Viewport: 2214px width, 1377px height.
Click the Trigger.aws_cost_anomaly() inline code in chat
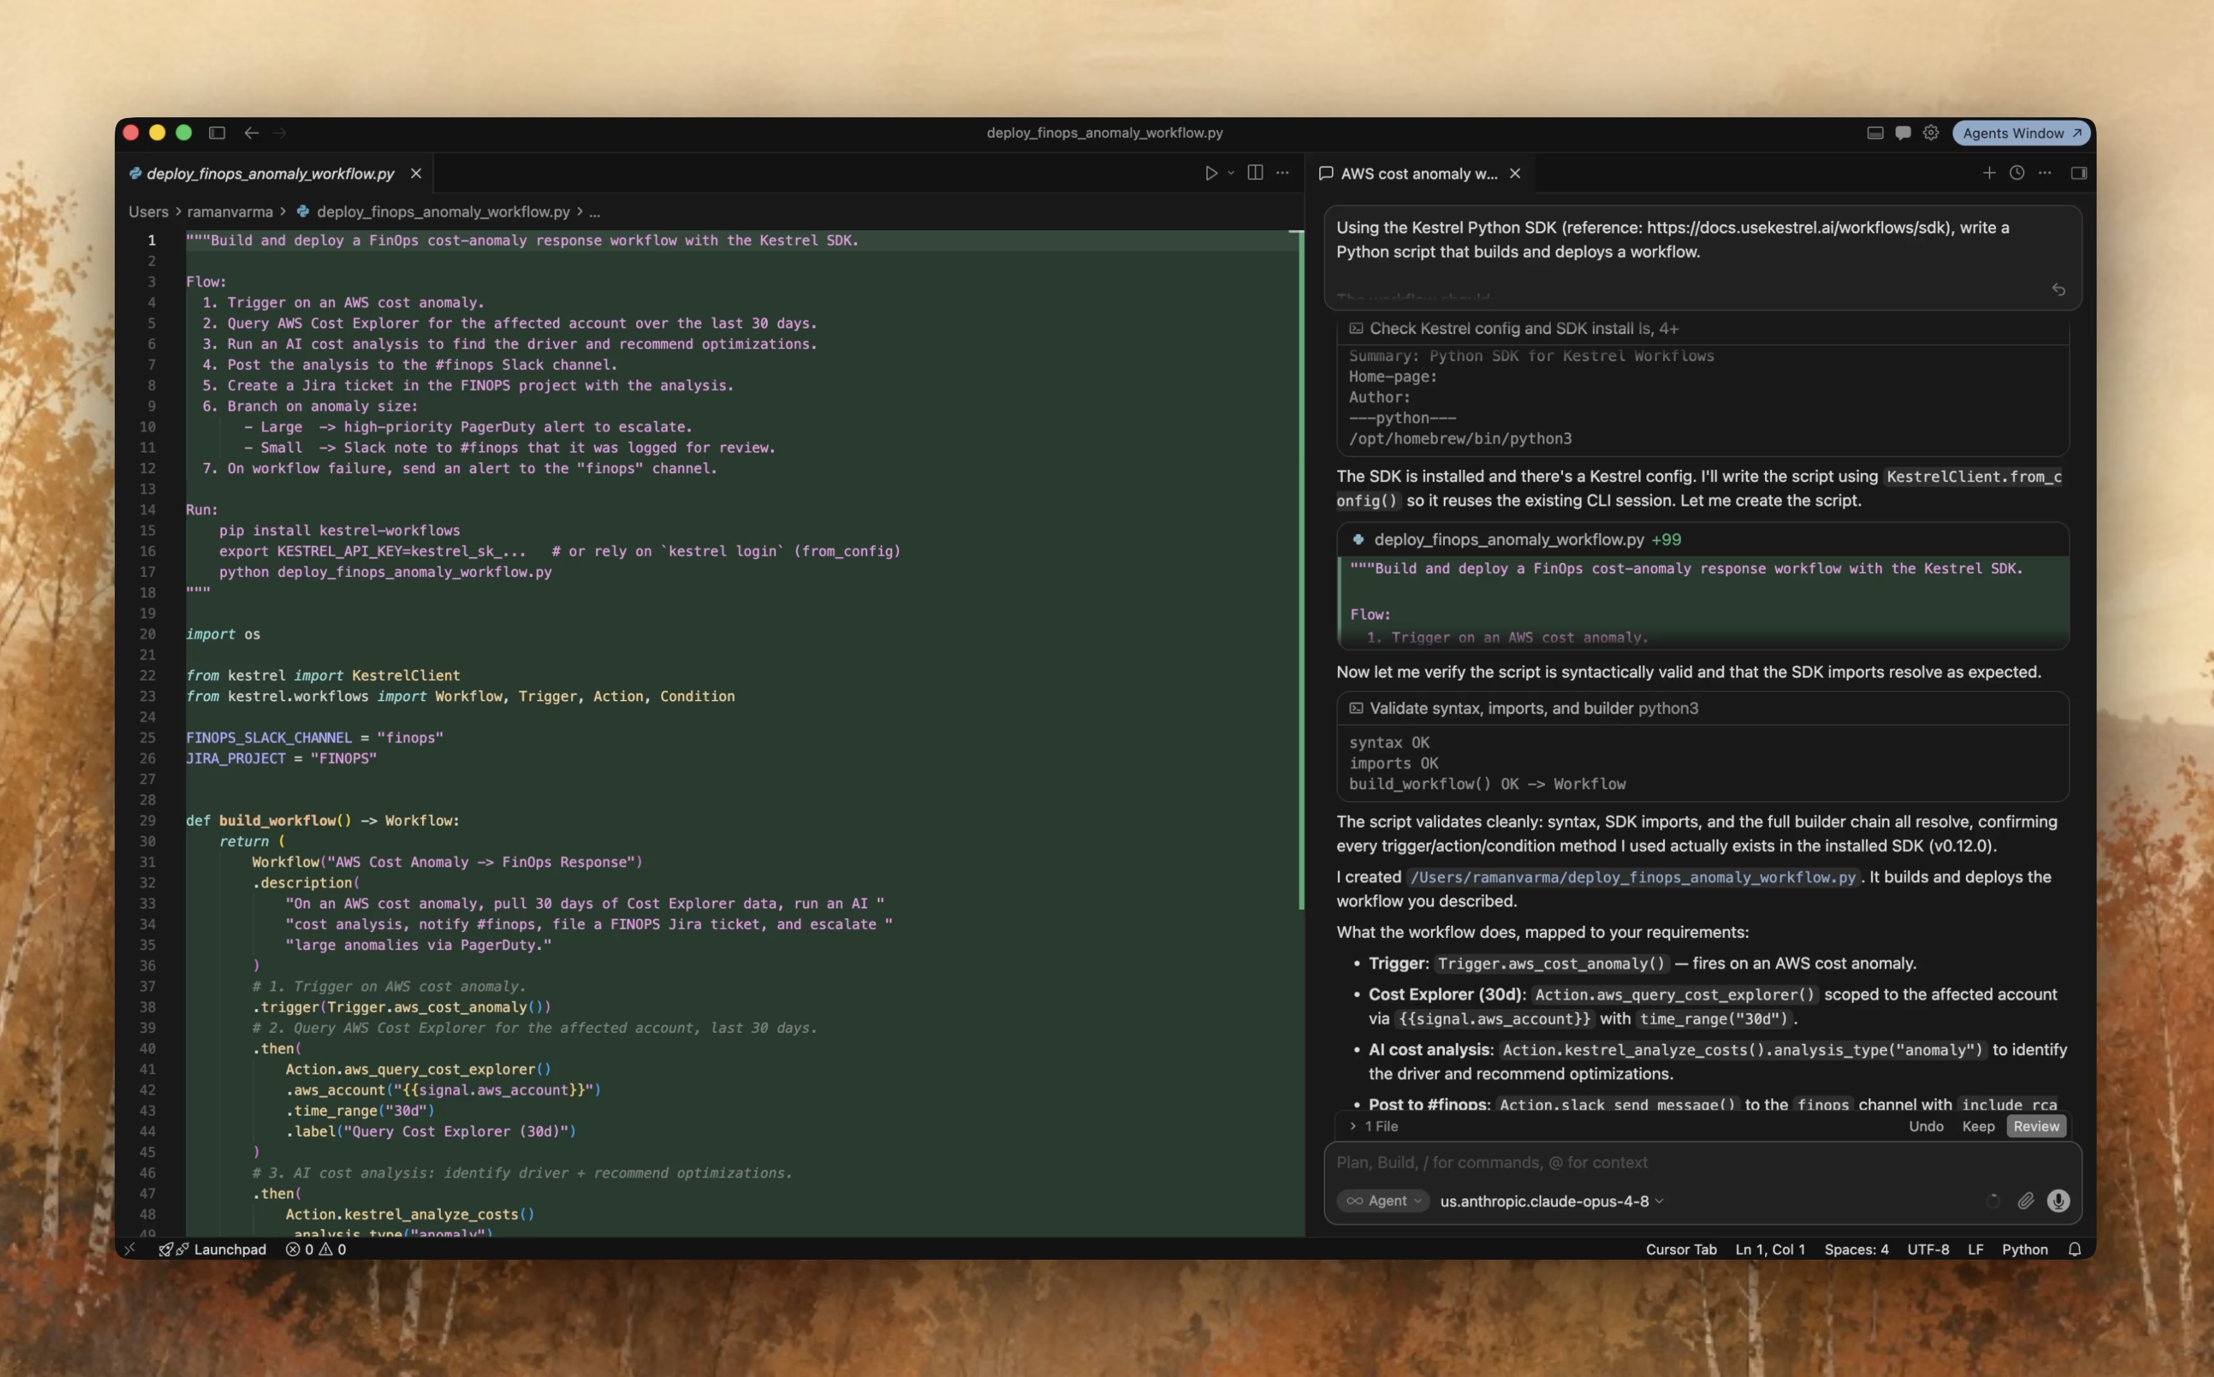click(1551, 964)
